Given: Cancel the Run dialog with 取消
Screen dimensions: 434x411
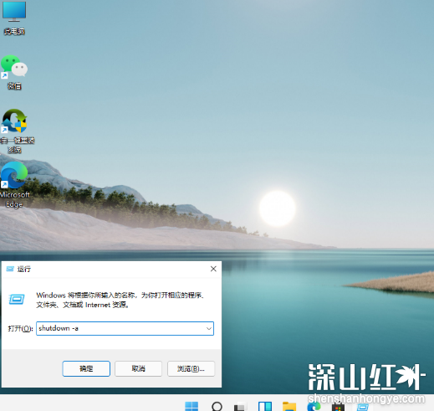Looking at the screenshot, I should (138, 368).
